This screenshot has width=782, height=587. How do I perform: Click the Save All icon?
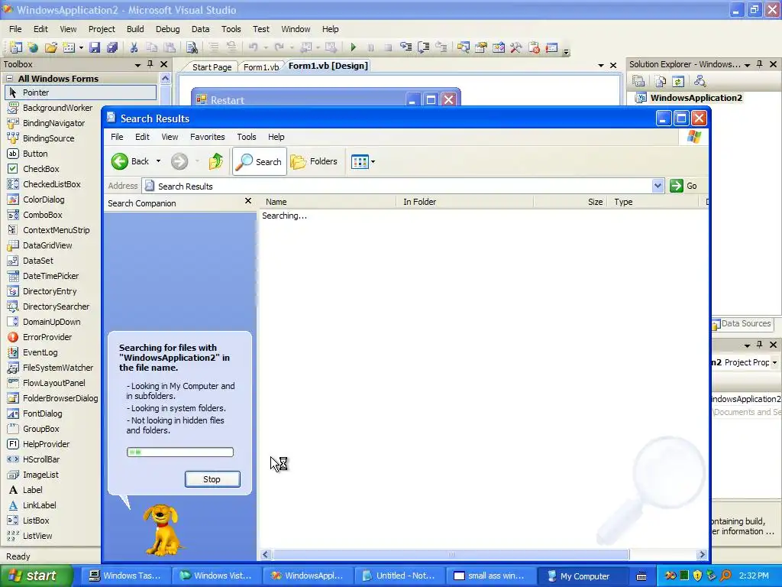pos(111,47)
